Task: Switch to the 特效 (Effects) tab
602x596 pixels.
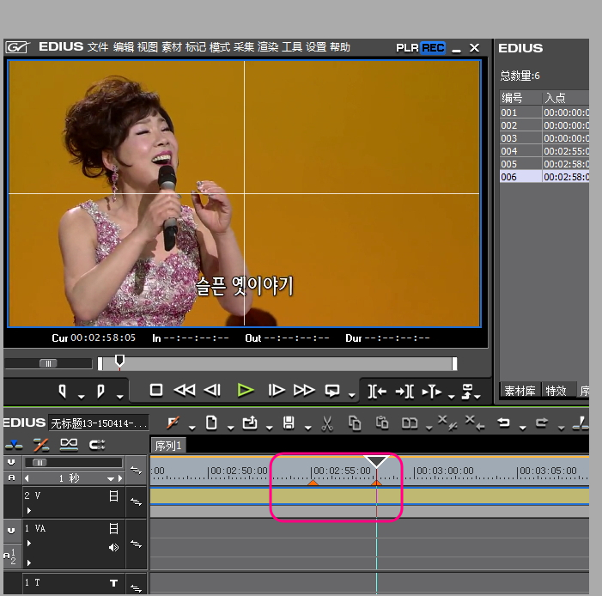Action: 556,391
